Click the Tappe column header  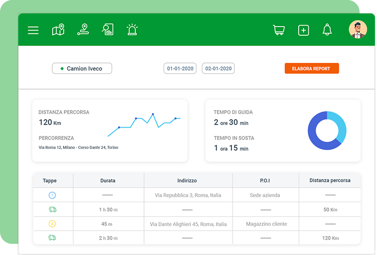point(50,180)
